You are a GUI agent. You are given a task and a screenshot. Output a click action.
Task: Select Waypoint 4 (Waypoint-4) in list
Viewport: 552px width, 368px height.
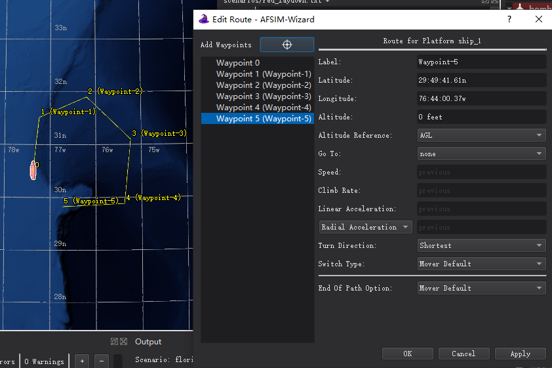(x=258, y=108)
